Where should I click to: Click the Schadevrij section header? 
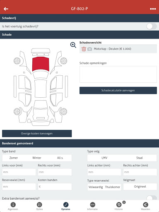click(x=79, y=18)
